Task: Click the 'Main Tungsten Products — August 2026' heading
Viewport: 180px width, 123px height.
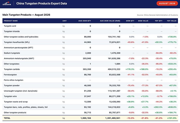Action: click(26, 15)
